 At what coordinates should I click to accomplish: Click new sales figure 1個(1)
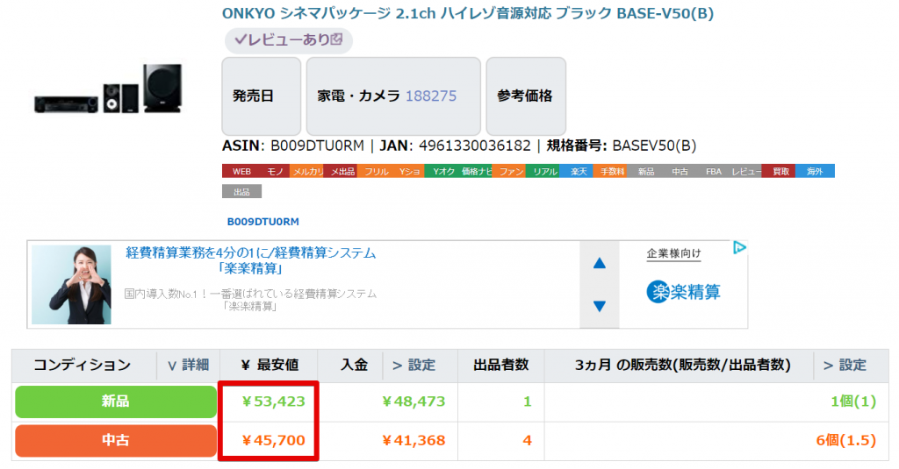click(x=853, y=401)
